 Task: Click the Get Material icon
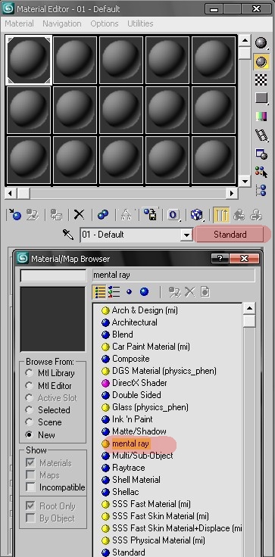click(15, 215)
